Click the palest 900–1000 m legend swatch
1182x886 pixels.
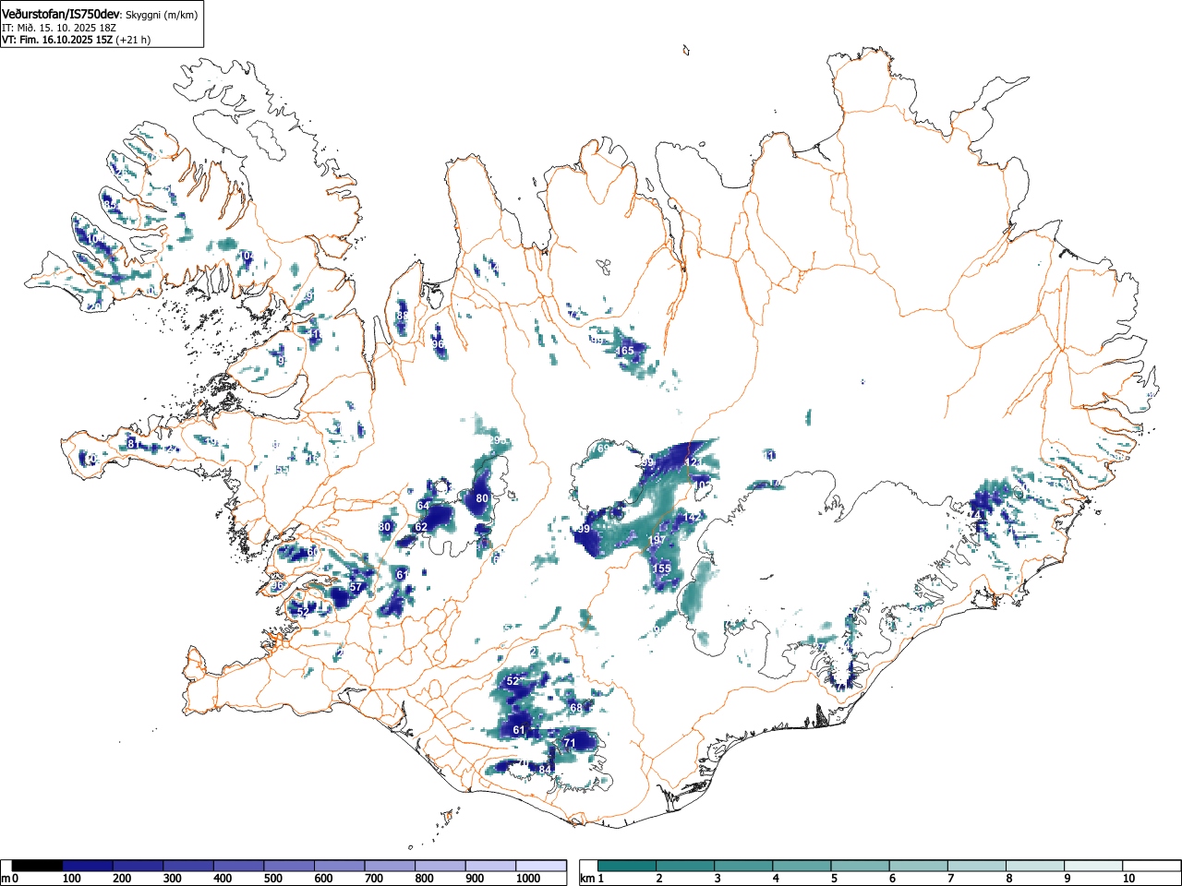click(x=490, y=866)
